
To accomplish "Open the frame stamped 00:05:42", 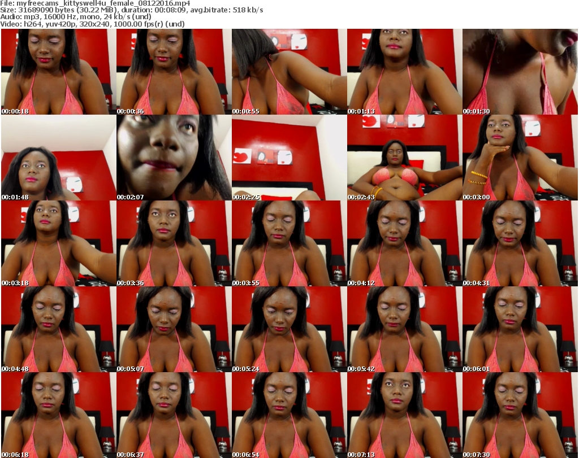I will pyautogui.click(x=404, y=329).
